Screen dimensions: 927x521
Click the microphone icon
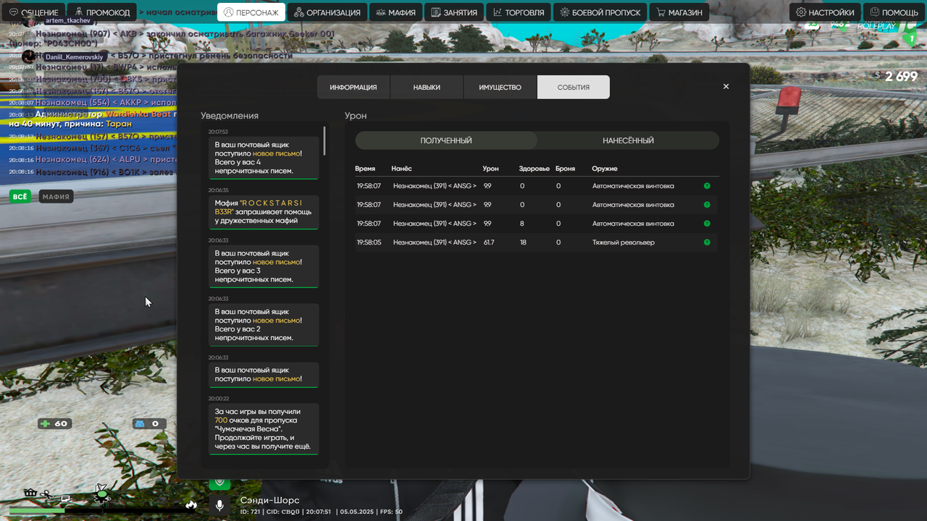219,506
